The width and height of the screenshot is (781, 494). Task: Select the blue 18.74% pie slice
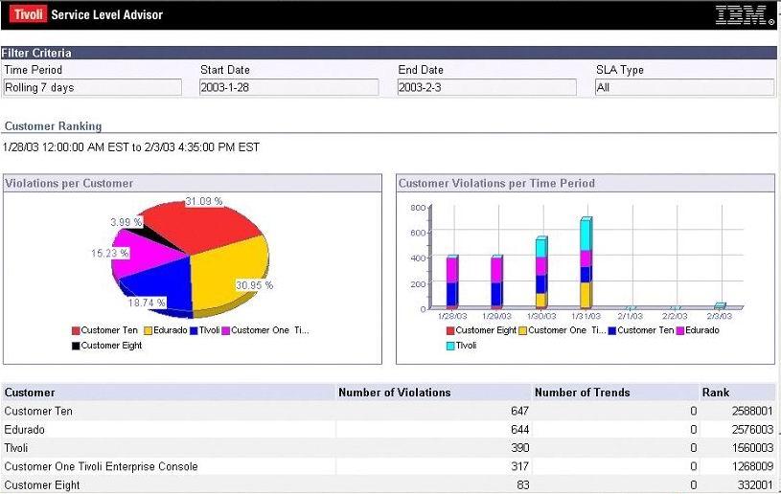(156, 283)
